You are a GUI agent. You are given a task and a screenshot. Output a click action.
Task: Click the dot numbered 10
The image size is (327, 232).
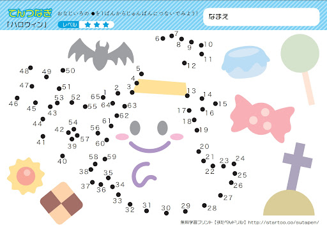click(x=201, y=45)
